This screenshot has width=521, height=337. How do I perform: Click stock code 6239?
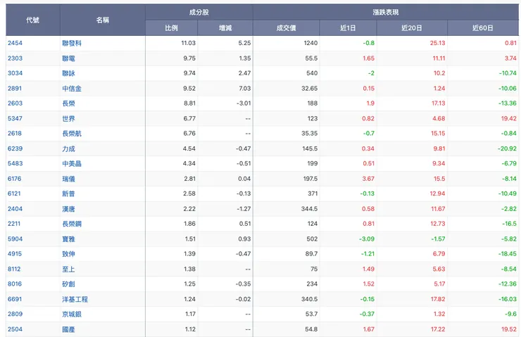(15, 148)
